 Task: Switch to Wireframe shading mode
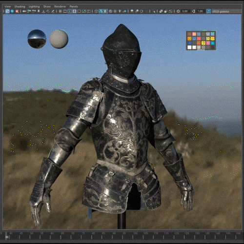point(96,11)
